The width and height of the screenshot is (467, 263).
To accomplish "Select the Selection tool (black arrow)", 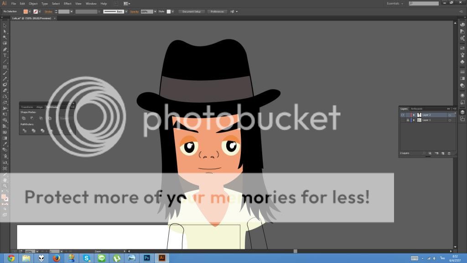I will (5, 26).
